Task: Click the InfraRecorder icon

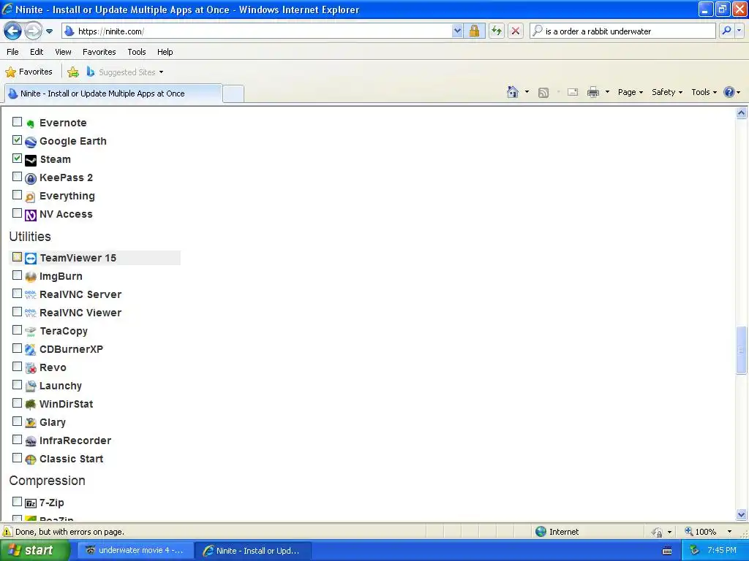Action: (31, 441)
